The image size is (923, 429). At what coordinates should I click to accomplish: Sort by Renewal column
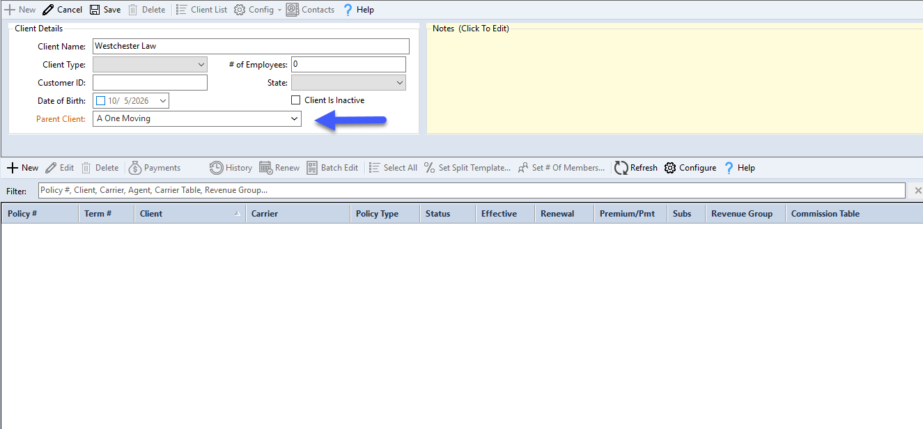click(x=564, y=214)
